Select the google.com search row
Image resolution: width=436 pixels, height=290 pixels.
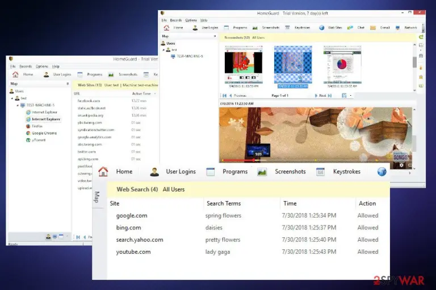click(248, 216)
